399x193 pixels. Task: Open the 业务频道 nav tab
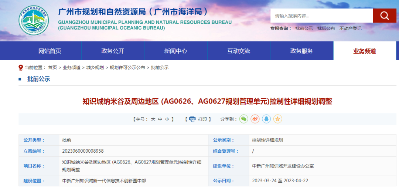[365, 51]
